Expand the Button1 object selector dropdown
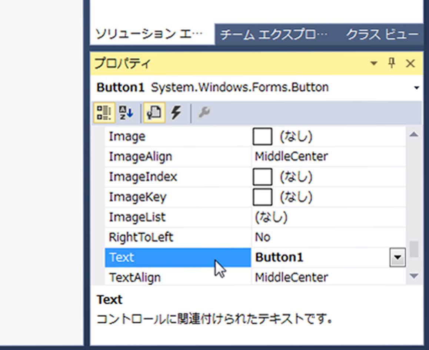 tap(416, 88)
